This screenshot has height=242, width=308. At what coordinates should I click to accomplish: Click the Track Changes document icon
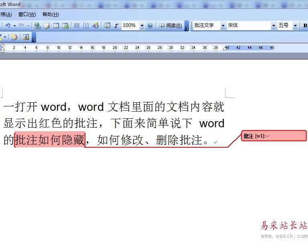[x=14, y=37]
